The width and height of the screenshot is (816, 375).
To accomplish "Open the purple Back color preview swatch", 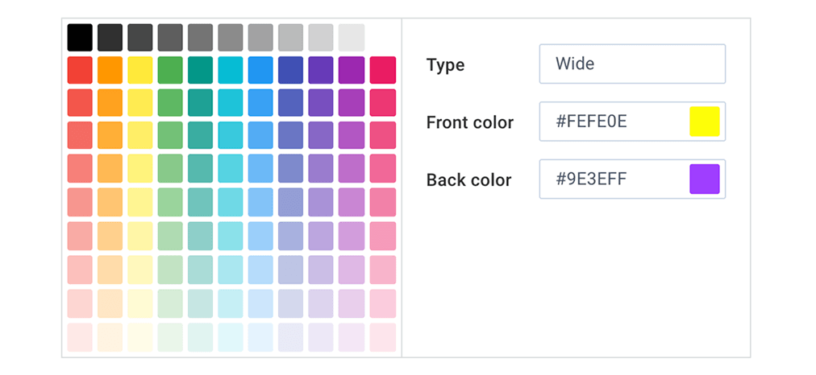I will [x=704, y=179].
